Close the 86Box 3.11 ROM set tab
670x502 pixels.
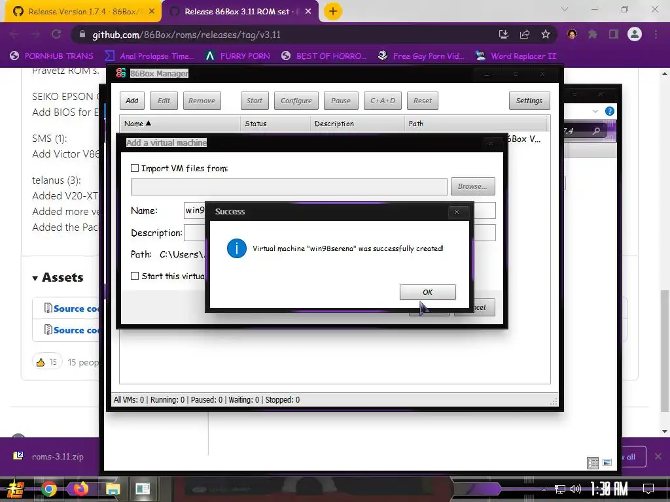pyautogui.click(x=308, y=12)
